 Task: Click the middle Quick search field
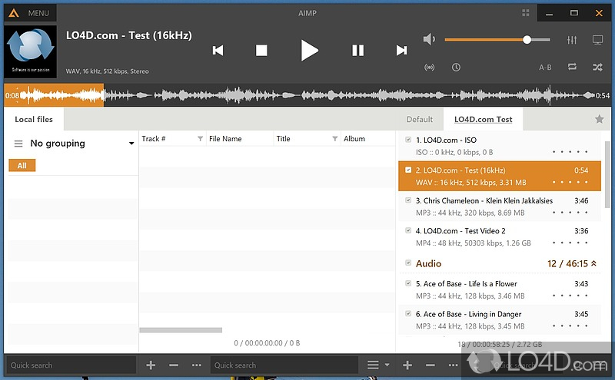pyautogui.click(x=284, y=365)
